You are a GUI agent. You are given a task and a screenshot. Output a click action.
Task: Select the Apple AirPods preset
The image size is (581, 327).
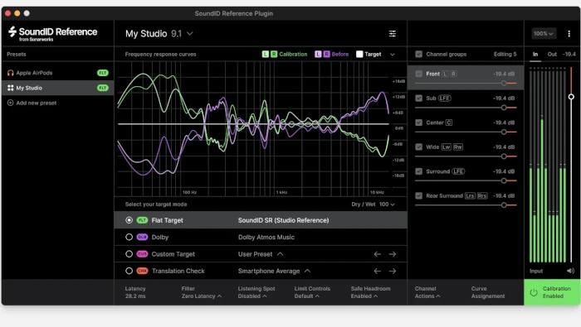[x=57, y=73]
